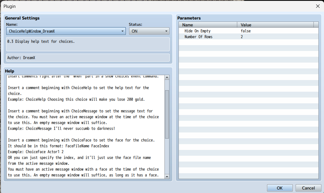Screen dimensions: 324x193
Task: Click the false value for Hide On Empty
Action: [x=246, y=31]
